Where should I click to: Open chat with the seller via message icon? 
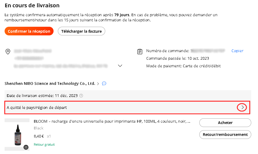104,83
